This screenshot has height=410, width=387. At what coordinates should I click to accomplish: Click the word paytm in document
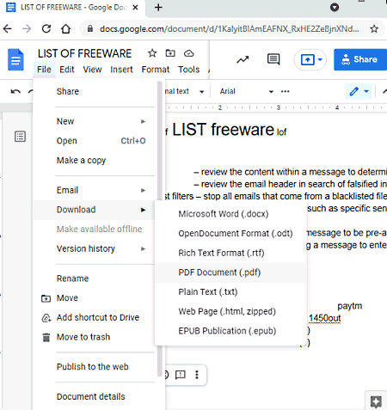coord(350,306)
